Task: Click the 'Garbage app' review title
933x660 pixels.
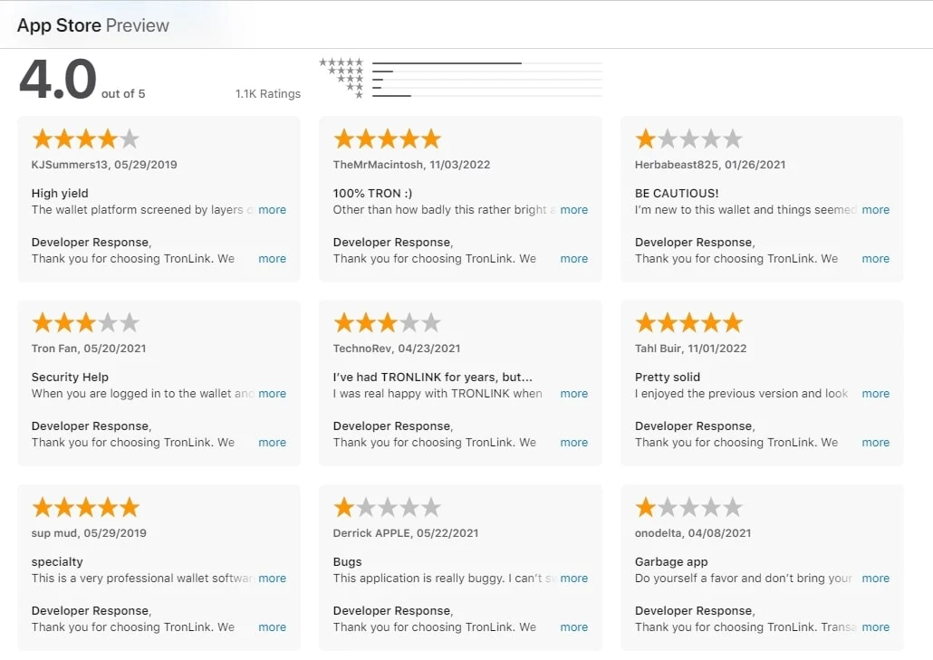Action: coord(671,562)
